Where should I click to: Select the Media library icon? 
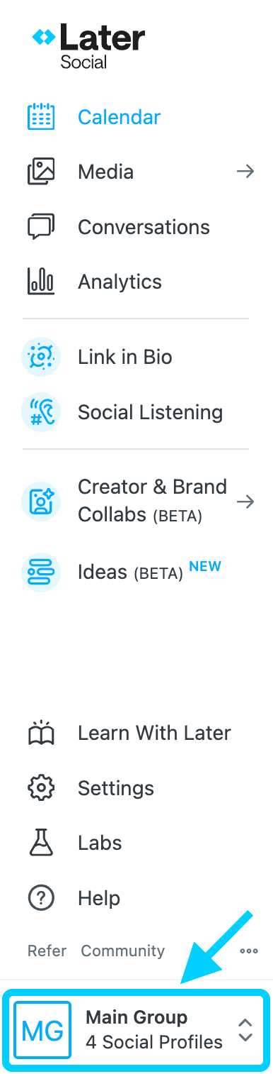tap(41, 172)
